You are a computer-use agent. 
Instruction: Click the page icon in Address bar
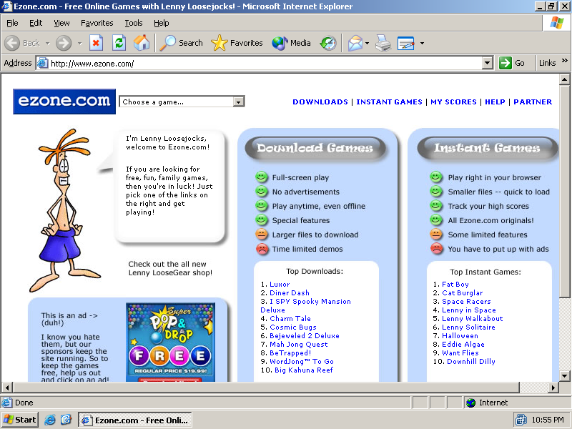pos(43,63)
